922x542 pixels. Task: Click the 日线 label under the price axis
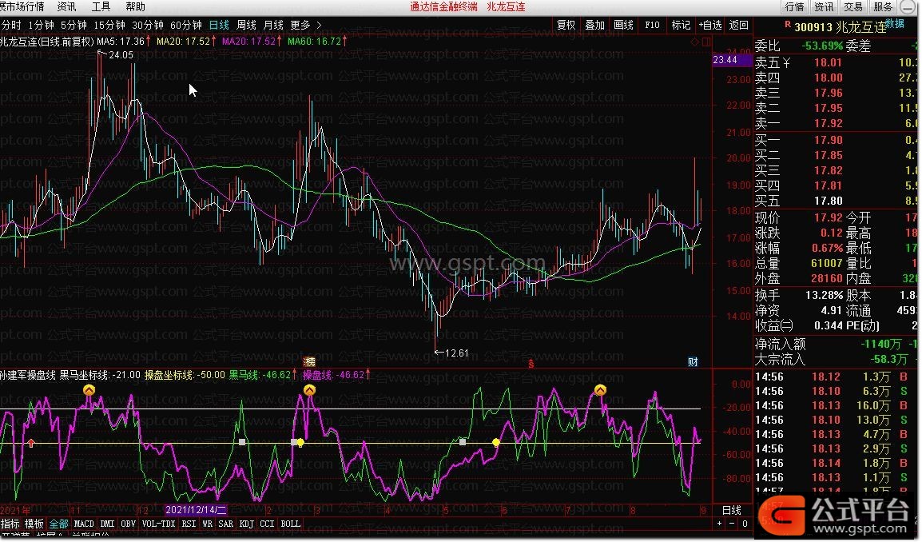tap(732, 510)
